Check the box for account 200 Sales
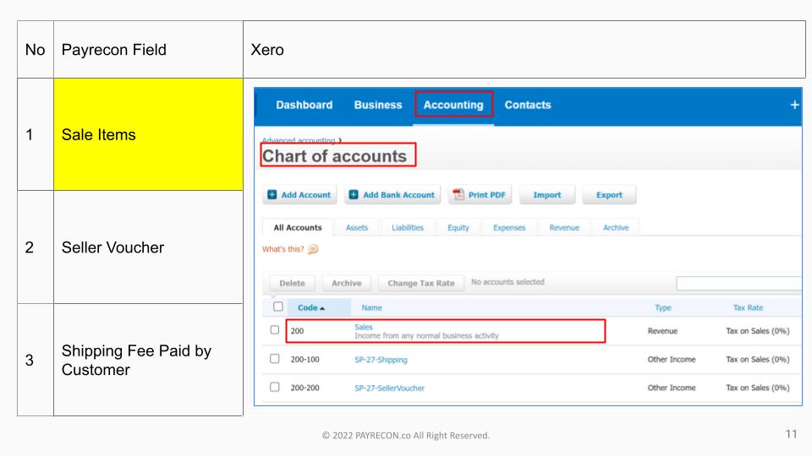 274,330
